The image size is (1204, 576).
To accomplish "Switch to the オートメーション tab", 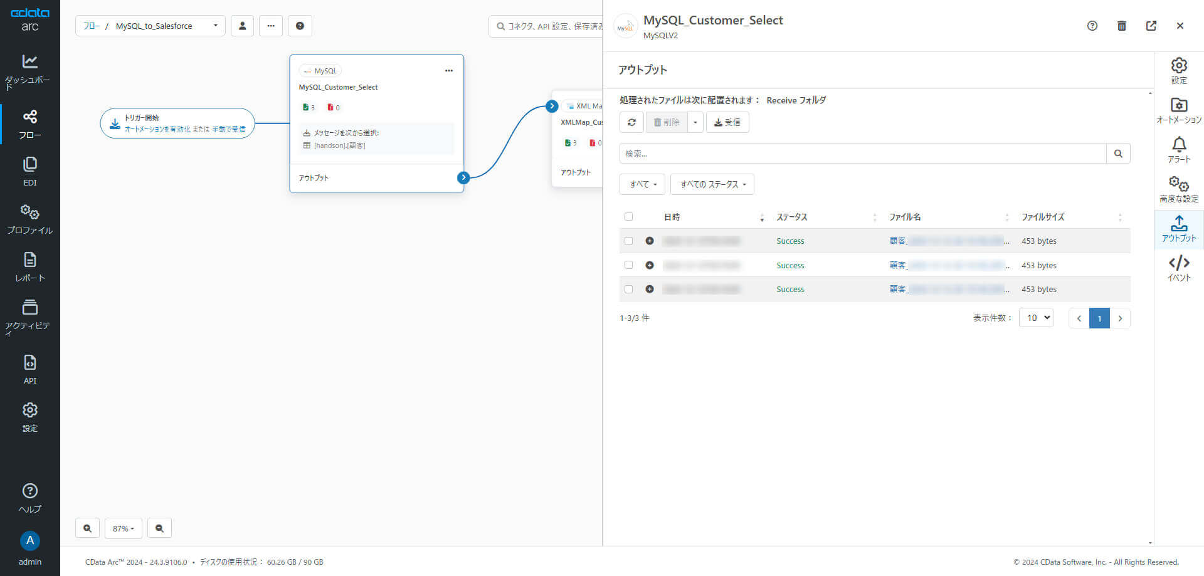I will (x=1178, y=110).
